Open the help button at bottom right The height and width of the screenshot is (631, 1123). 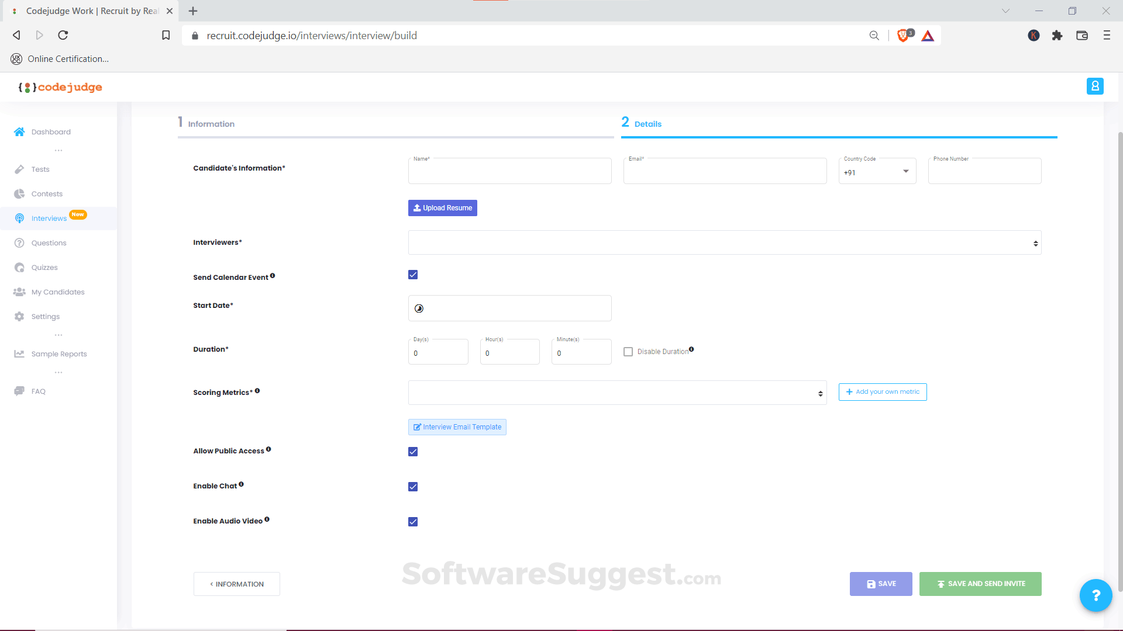point(1096,595)
